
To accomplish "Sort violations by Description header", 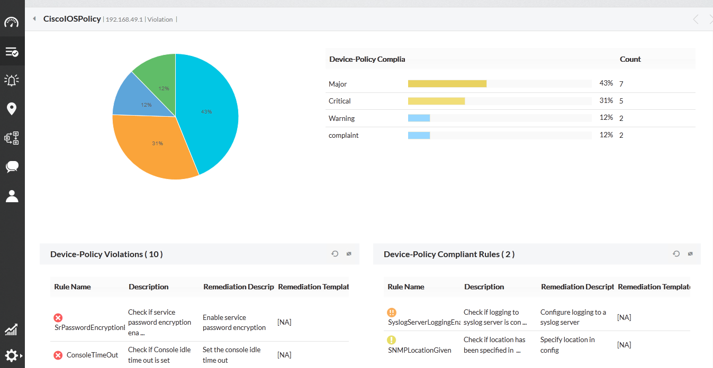I will (x=149, y=287).
